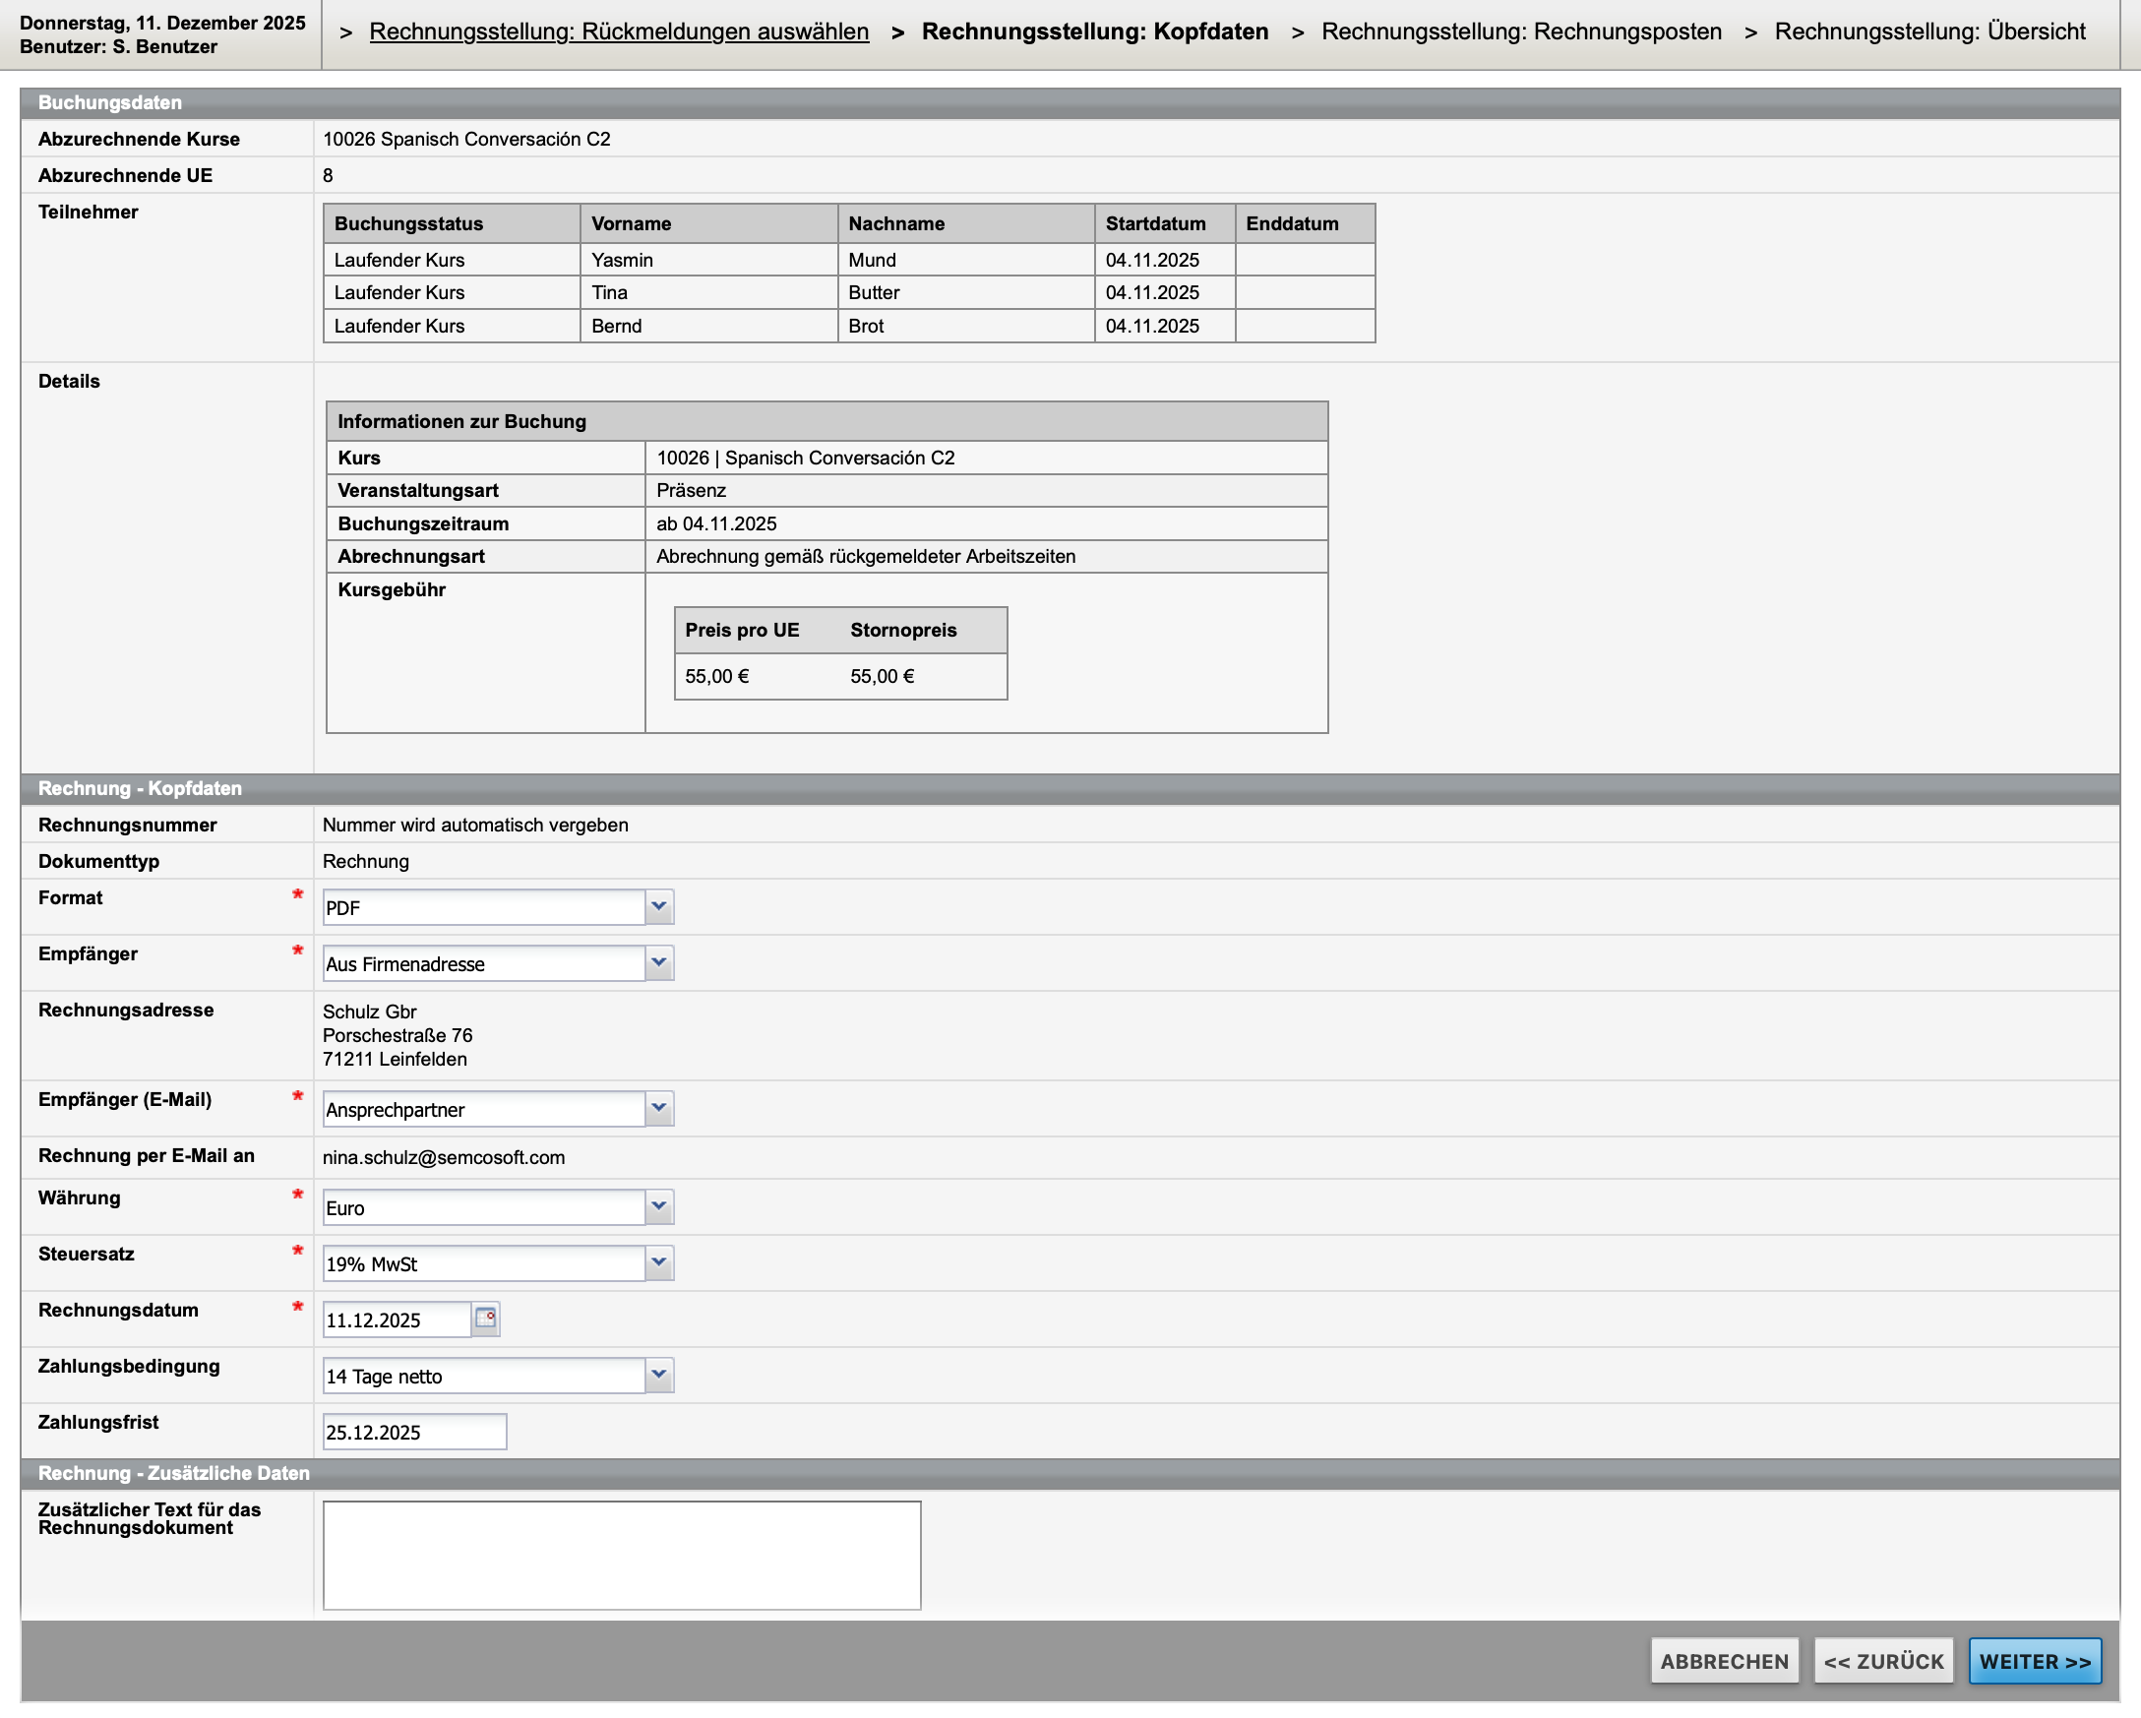Select 'Rechnungsstellung: Rechnungsposten' breadcrumb step

point(1520,31)
